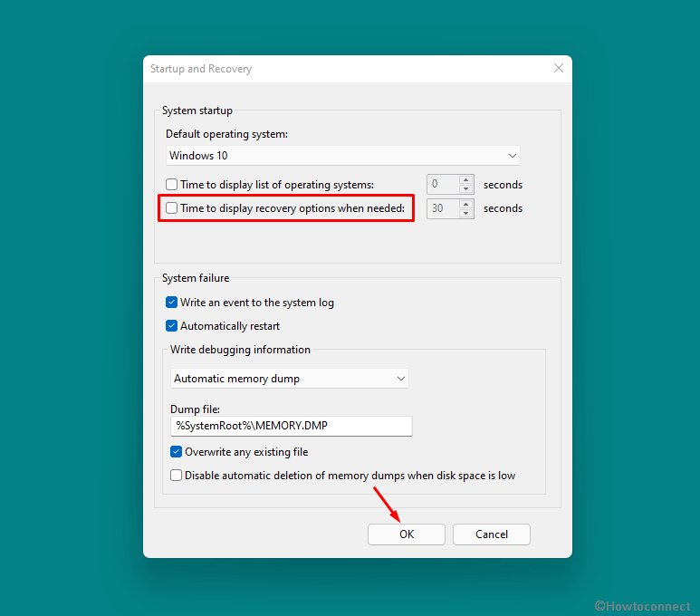700x616 pixels.
Task: Uncheck Overwrite any existing file
Action: coord(177,452)
